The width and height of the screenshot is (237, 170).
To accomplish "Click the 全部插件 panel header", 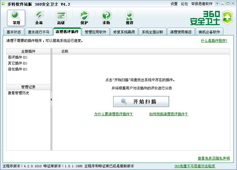I will pos(28,51).
